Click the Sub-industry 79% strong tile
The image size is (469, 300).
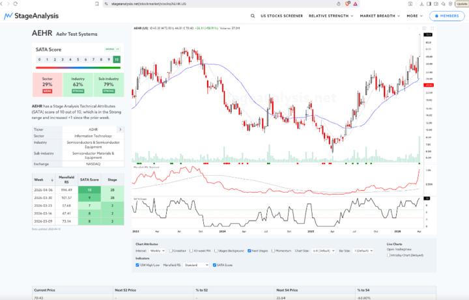pyautogui.click(x=109, y=85)
